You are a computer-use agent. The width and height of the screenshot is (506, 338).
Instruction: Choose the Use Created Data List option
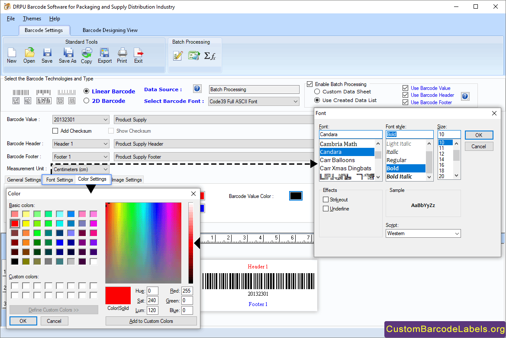[317, 100]
